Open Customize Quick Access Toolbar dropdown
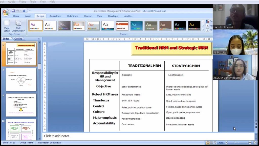The image size is (259, 146). tap(30, 11)
